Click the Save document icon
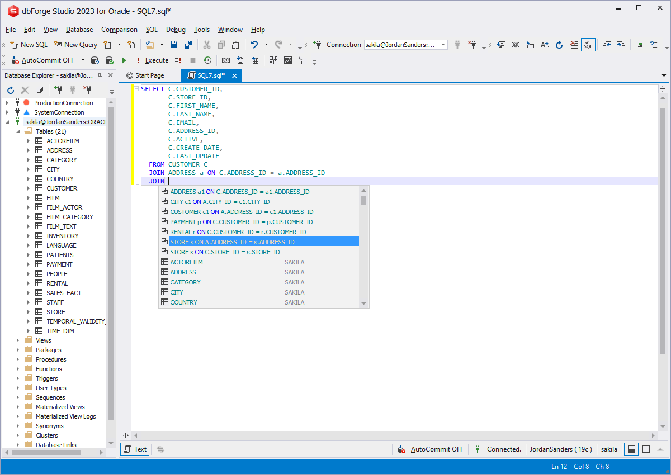Image resolution: width=671 pixels, height=475 pixels. [174, 44]
